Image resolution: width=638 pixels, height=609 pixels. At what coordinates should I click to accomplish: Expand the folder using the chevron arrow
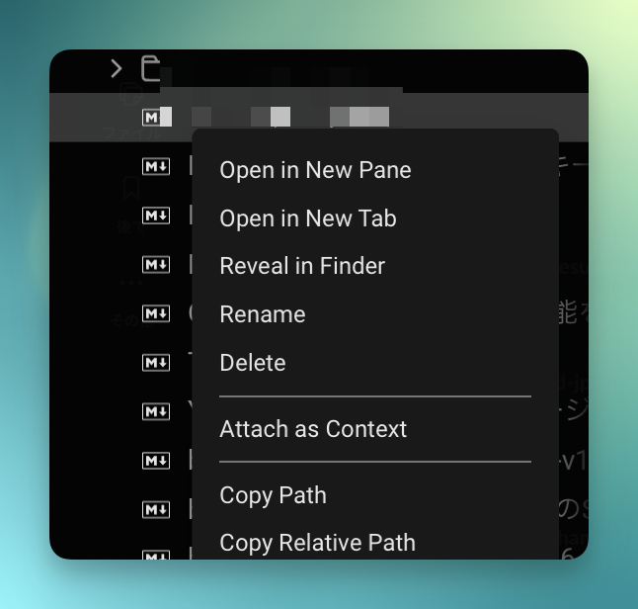point(117,68)
